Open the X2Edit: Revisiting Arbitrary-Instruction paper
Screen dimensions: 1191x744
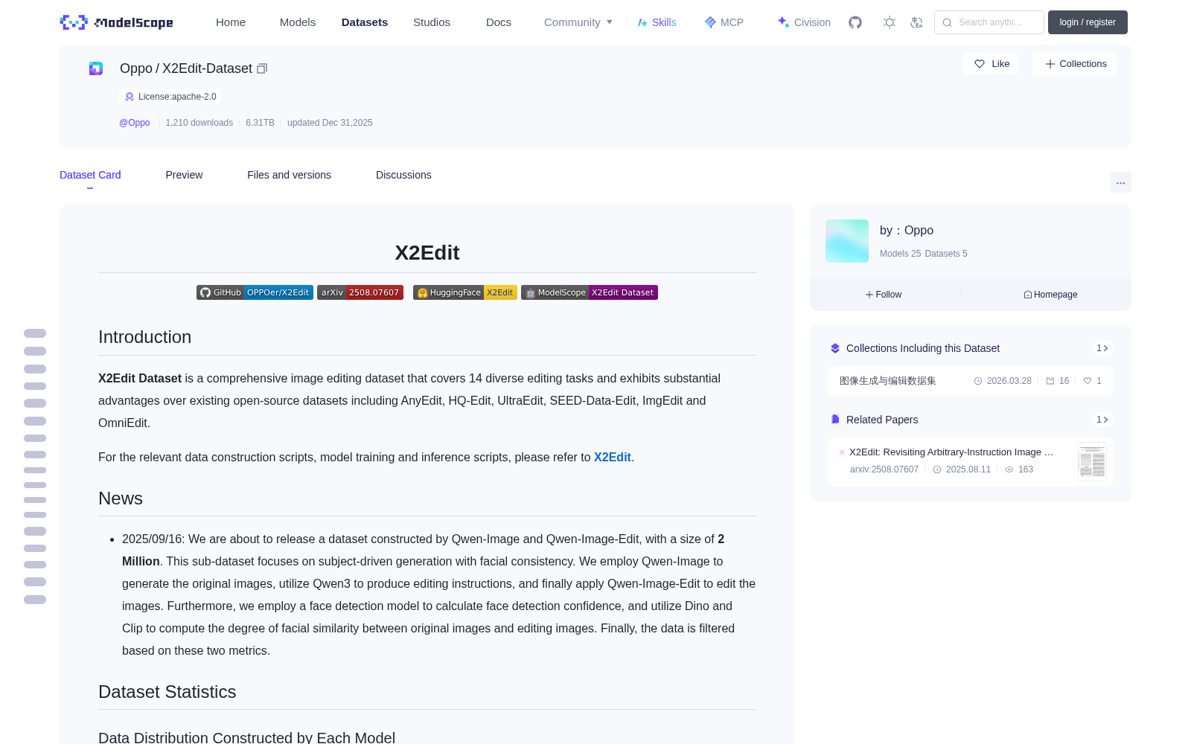tap(951, 452)
